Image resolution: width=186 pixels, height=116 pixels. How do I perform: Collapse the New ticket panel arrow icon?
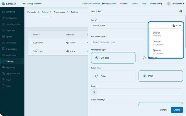180,11
